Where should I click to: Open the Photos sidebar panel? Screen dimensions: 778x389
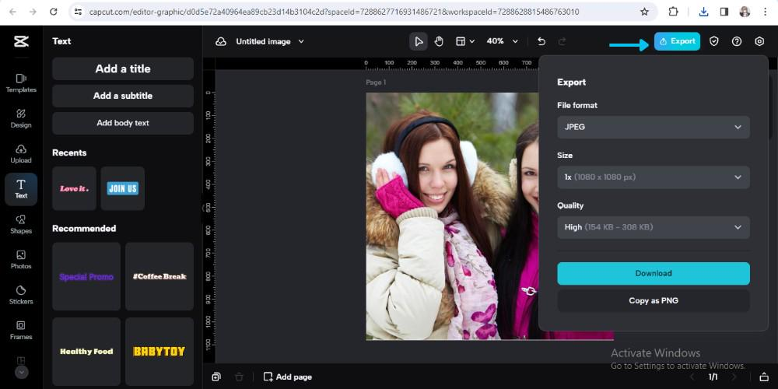tap(21, 260)
